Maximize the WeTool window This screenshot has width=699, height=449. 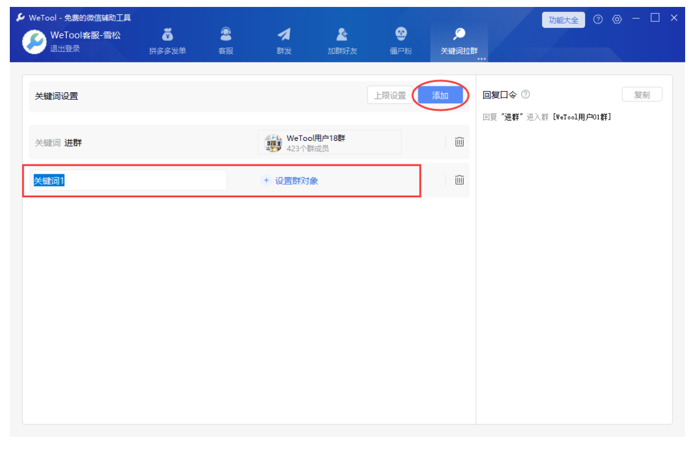(655, 18)
